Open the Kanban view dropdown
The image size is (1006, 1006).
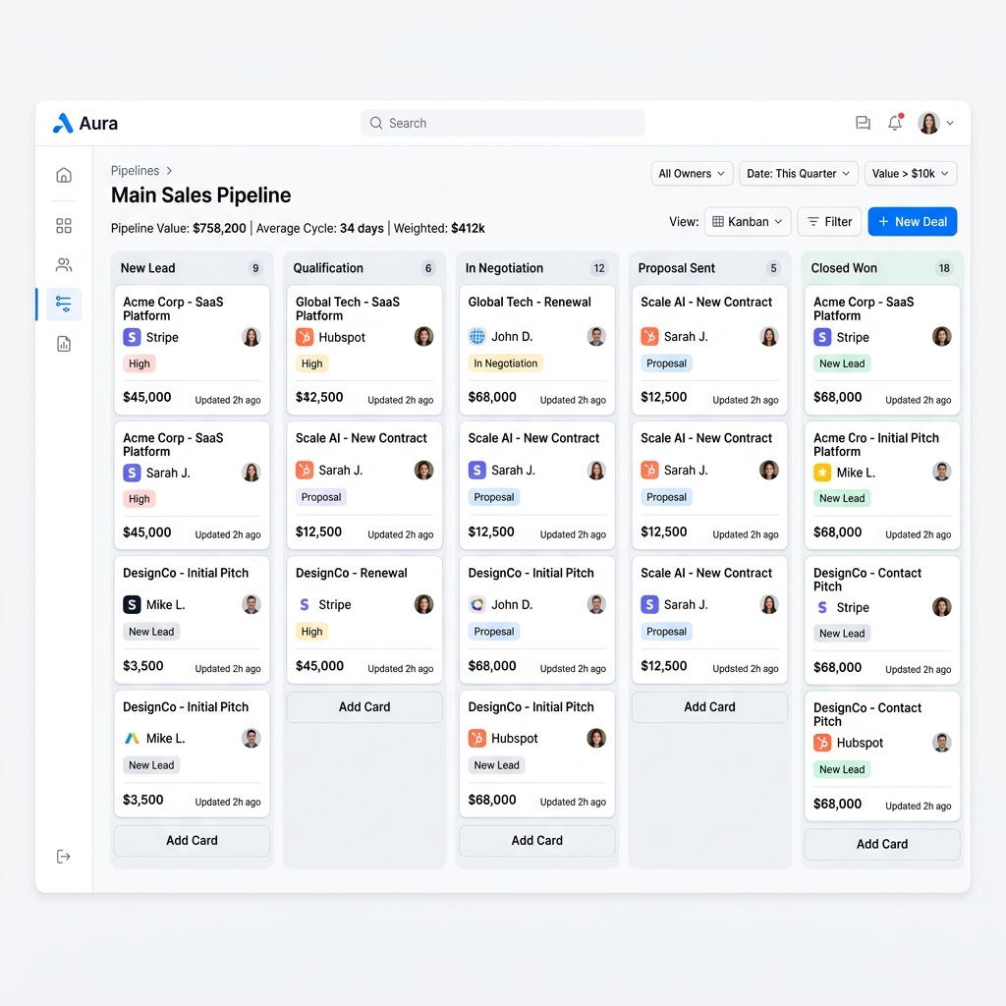[748, 221]
